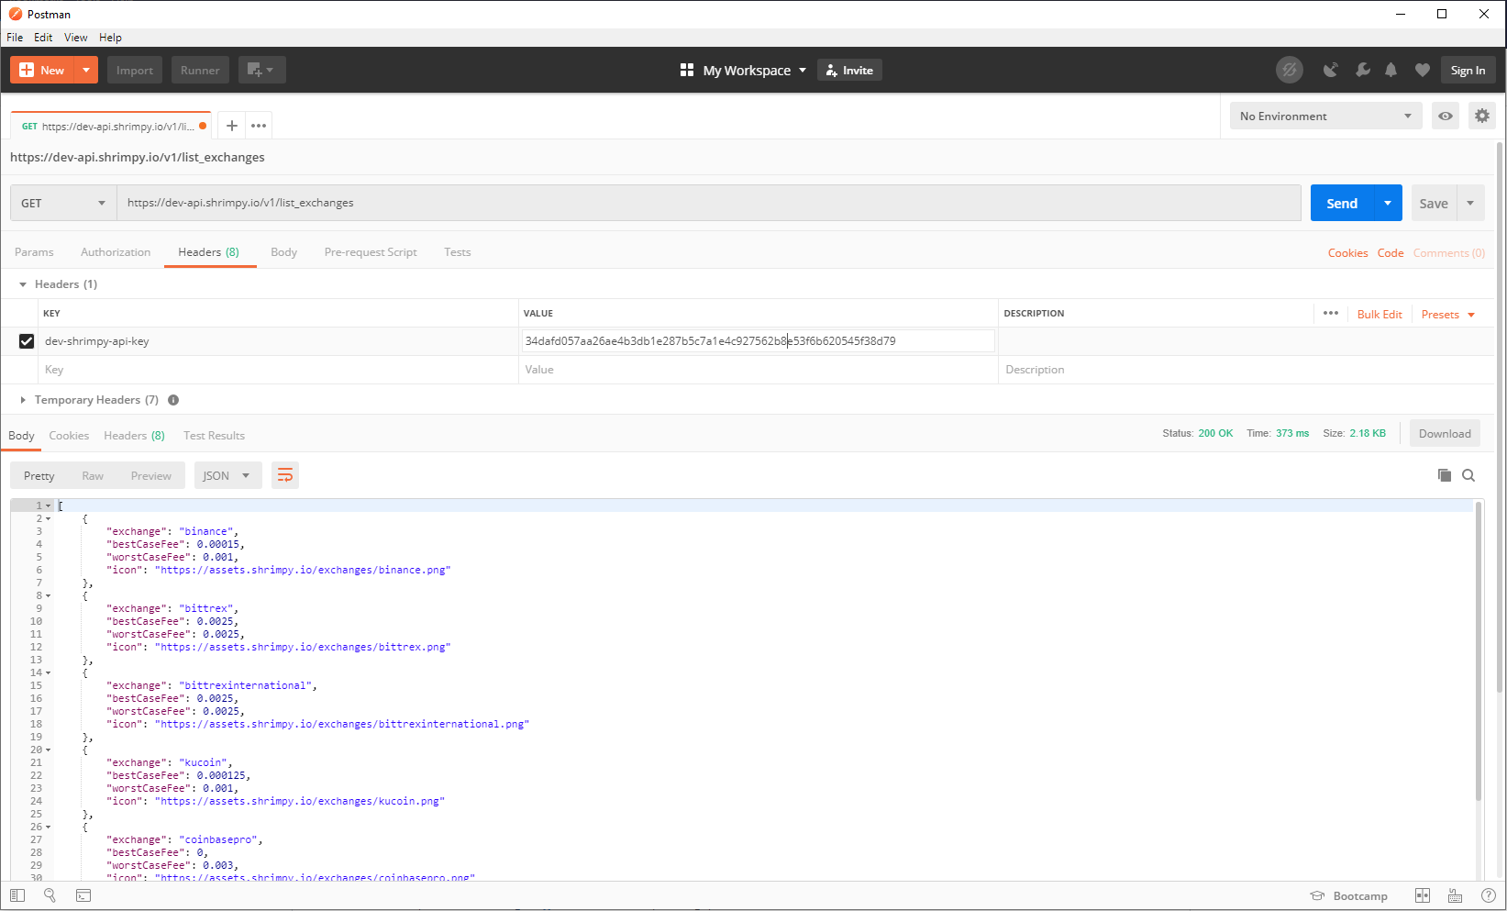Open the notifications bell
The height and width of the screenshot is (911, 1507).
point(1391,70)
